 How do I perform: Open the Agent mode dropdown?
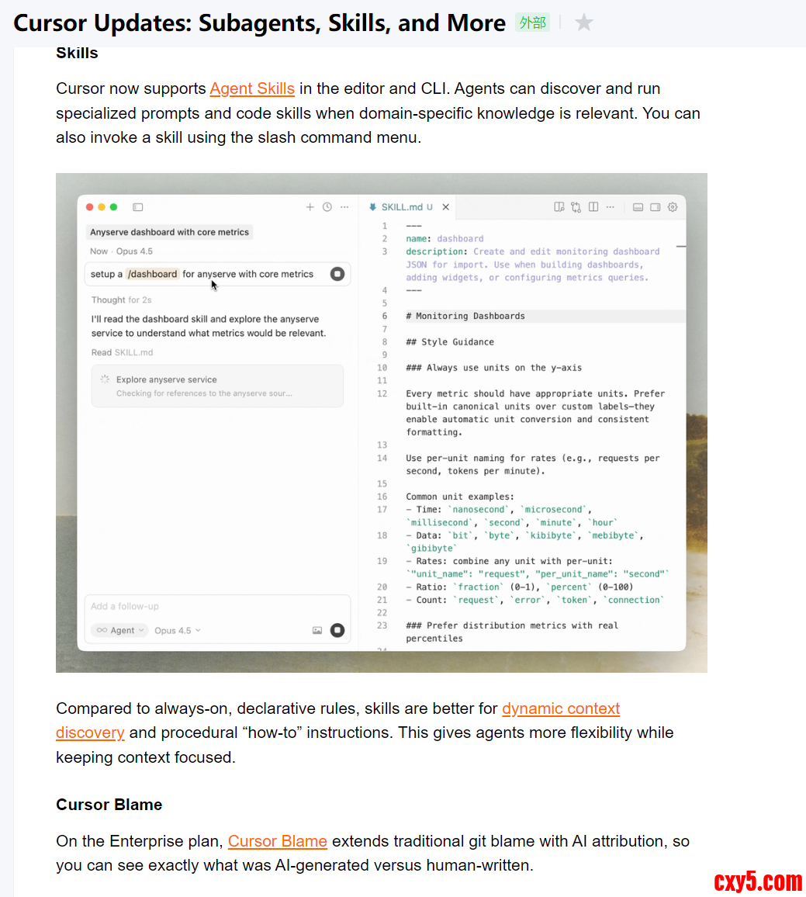click(119, 630)
